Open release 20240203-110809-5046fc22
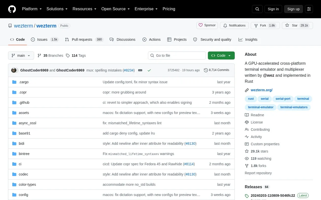Viewport: 321px width, 200px height. click(x=273, y=195)
